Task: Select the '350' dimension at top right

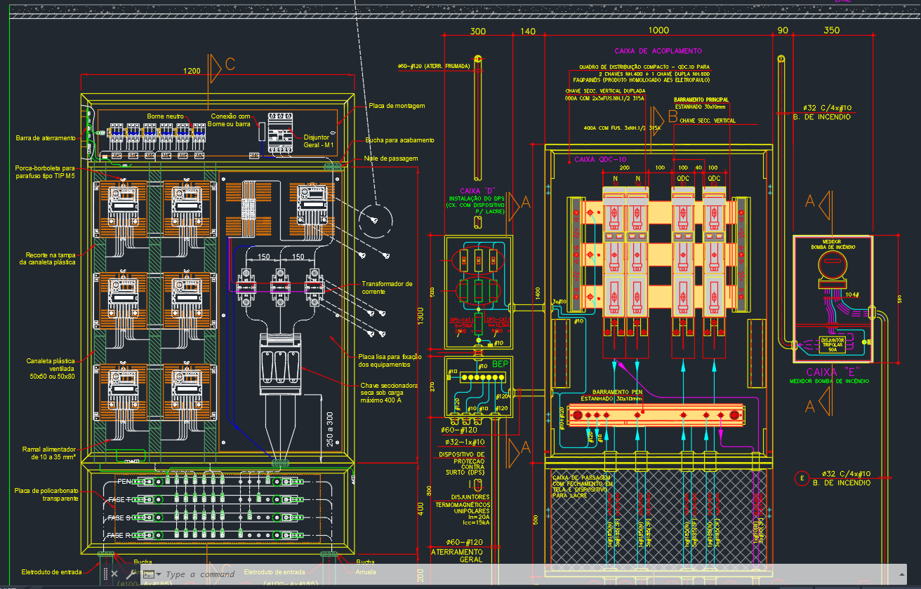Action: 831,31
